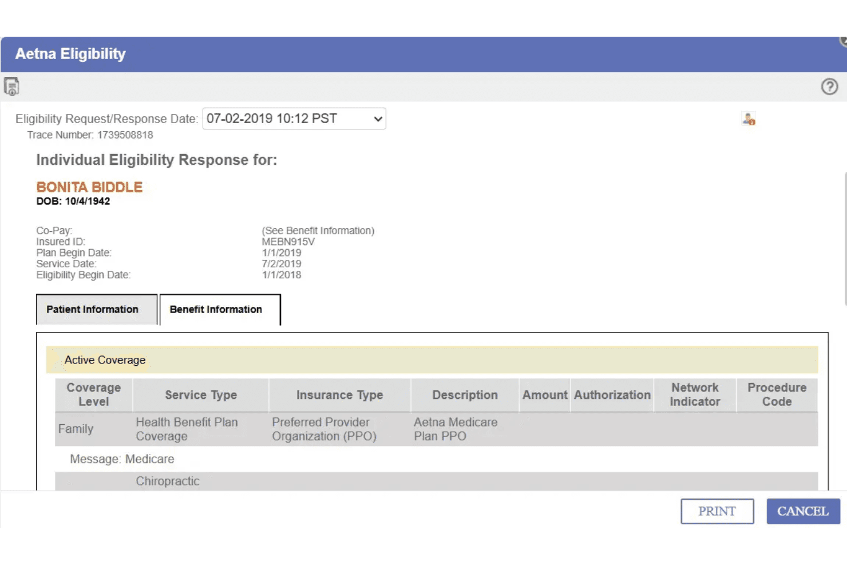Click the Individual Eligibility Response for heading
This screenshot has height=565, width=847.
tap(156, 160)
